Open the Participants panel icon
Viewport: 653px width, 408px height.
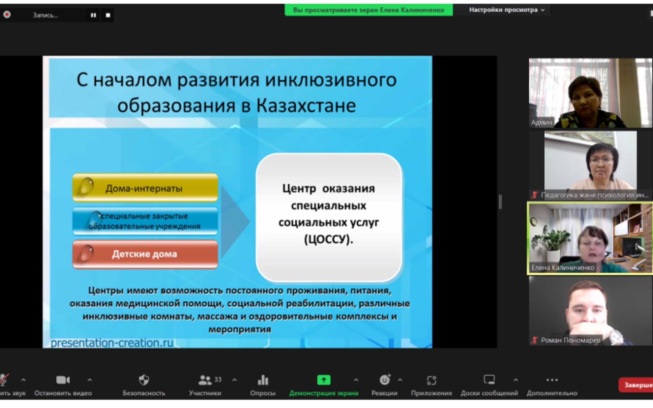coord(205,380)
